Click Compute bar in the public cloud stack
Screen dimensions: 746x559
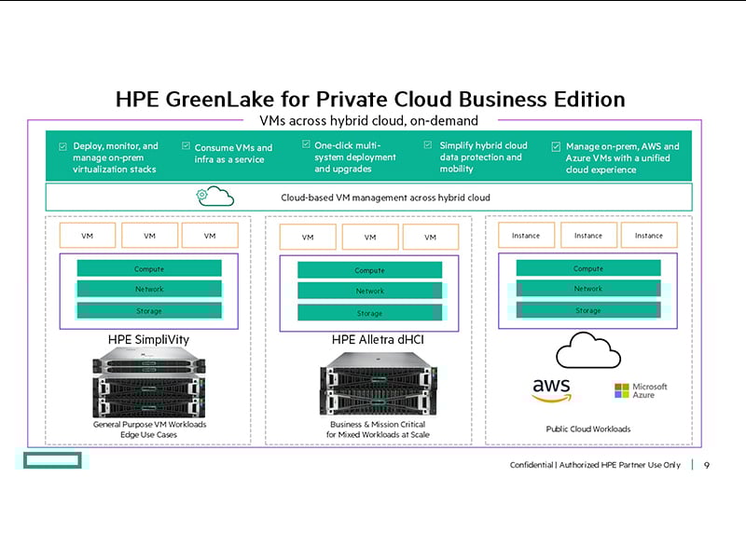(x=588, y=268)
